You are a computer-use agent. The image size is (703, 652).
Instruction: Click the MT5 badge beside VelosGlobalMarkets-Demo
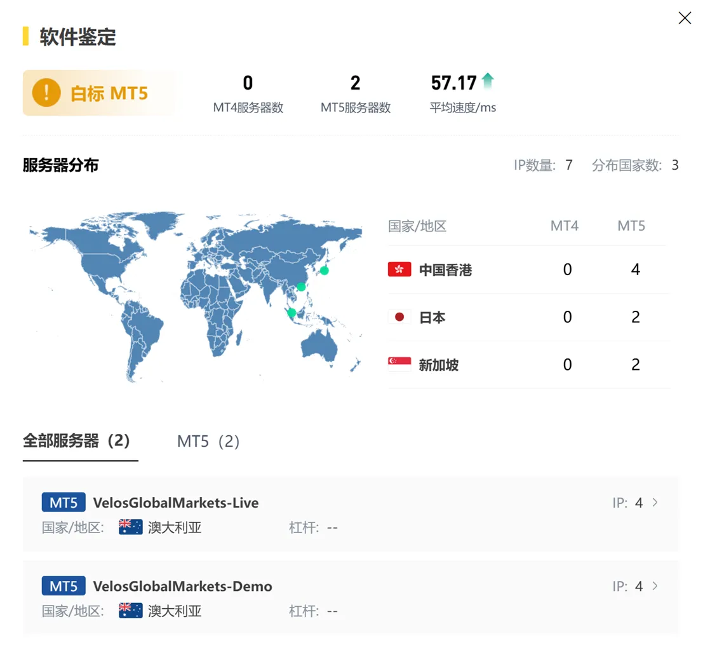tap(64, 585)
